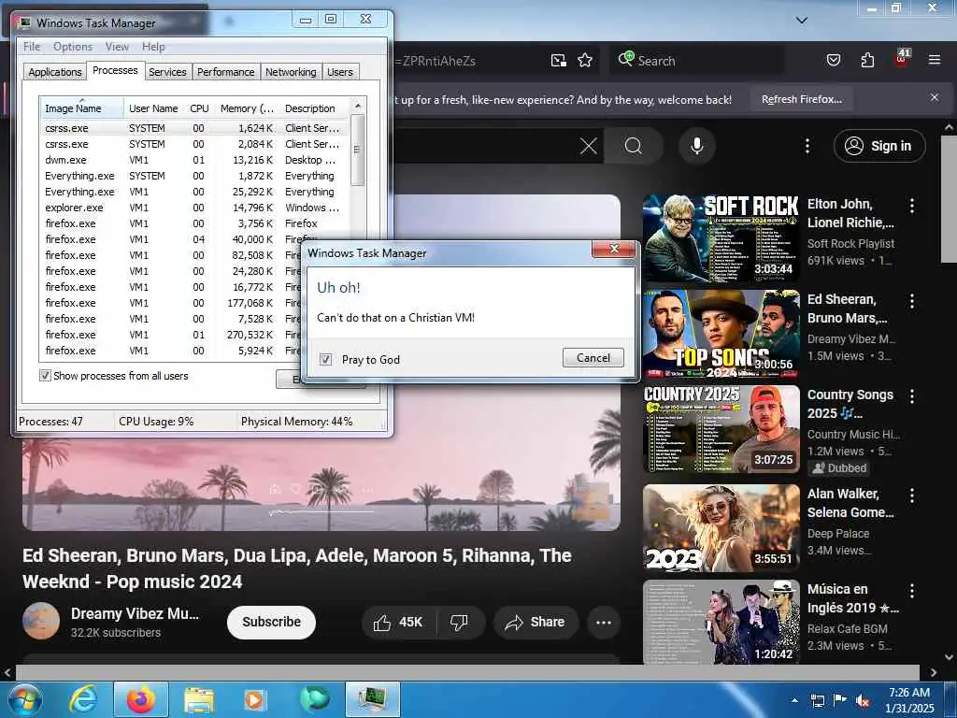Open the View menu in Task Manager
957x718 pixels.
tap(117, 47)
